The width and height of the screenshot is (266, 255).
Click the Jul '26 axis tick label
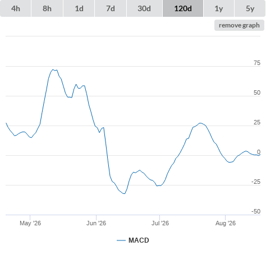(160, 223)
